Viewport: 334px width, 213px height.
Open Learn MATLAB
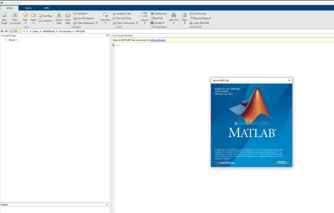(x=199, y=23)
